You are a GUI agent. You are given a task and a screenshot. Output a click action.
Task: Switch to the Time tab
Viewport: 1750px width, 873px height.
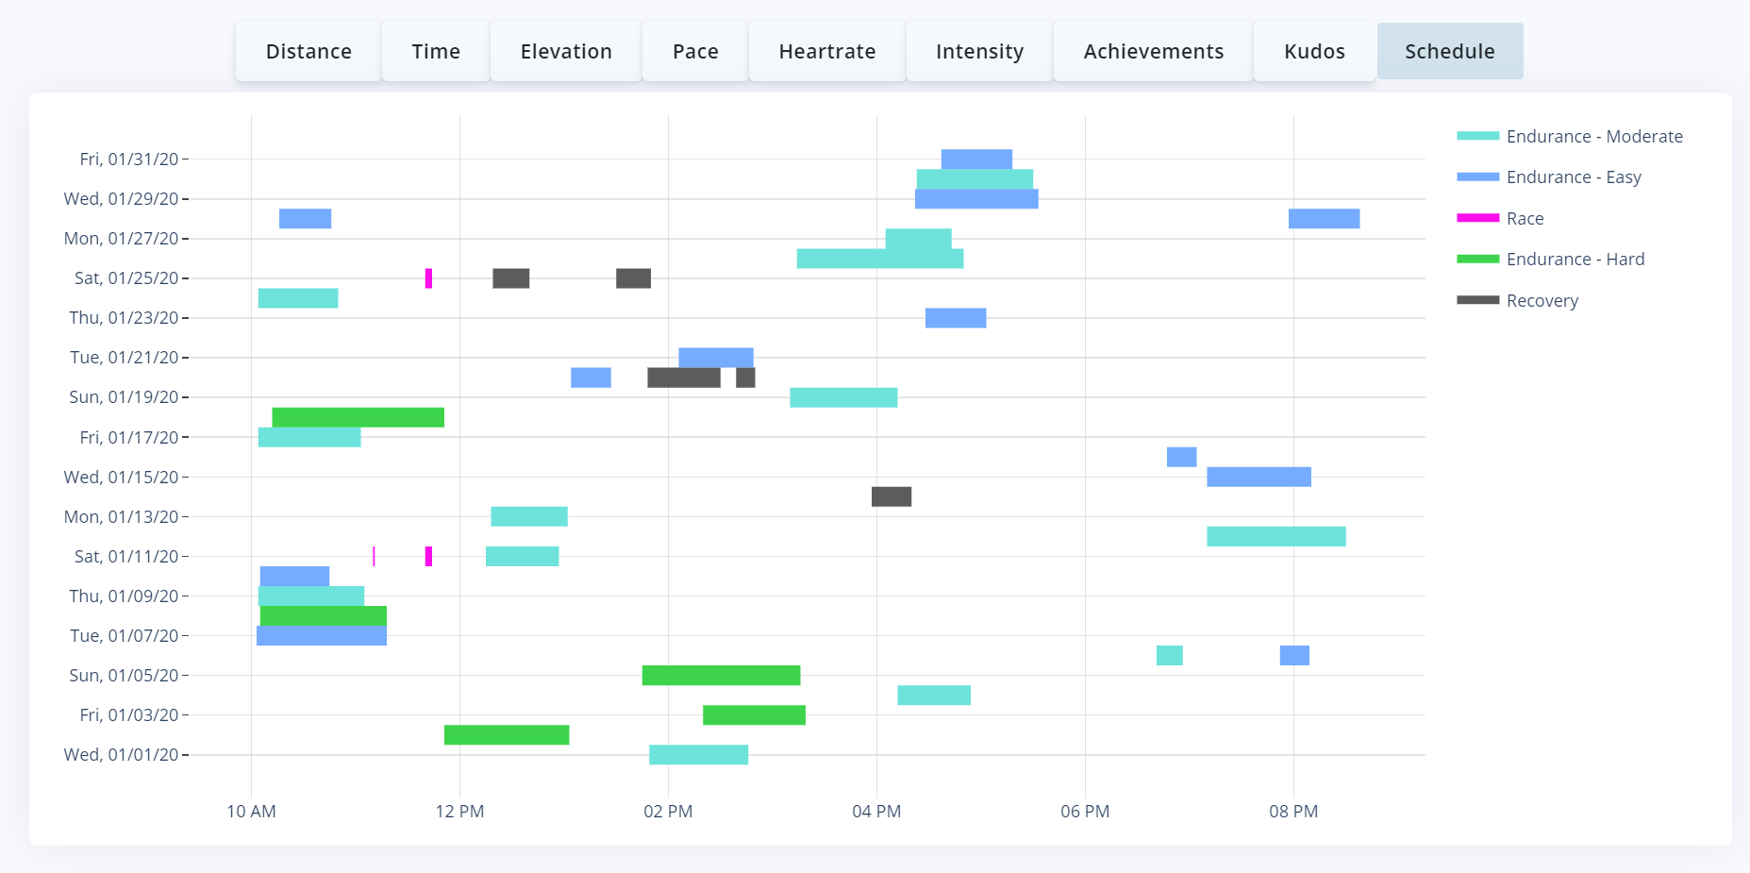(x=436, y=52)
